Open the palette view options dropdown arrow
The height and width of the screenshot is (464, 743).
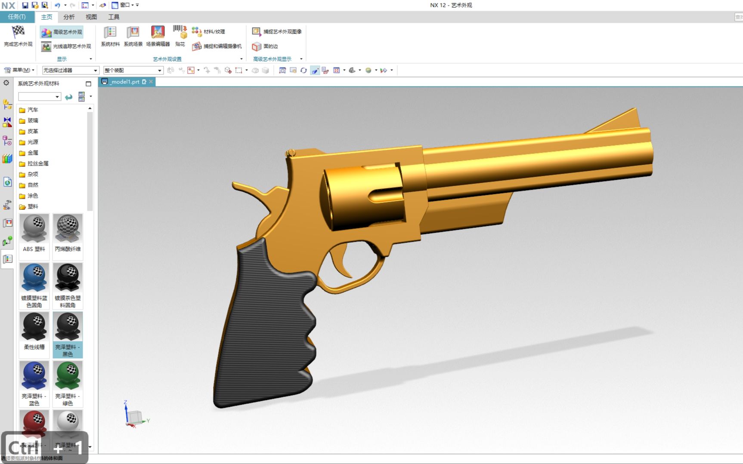tap(91, 96)
